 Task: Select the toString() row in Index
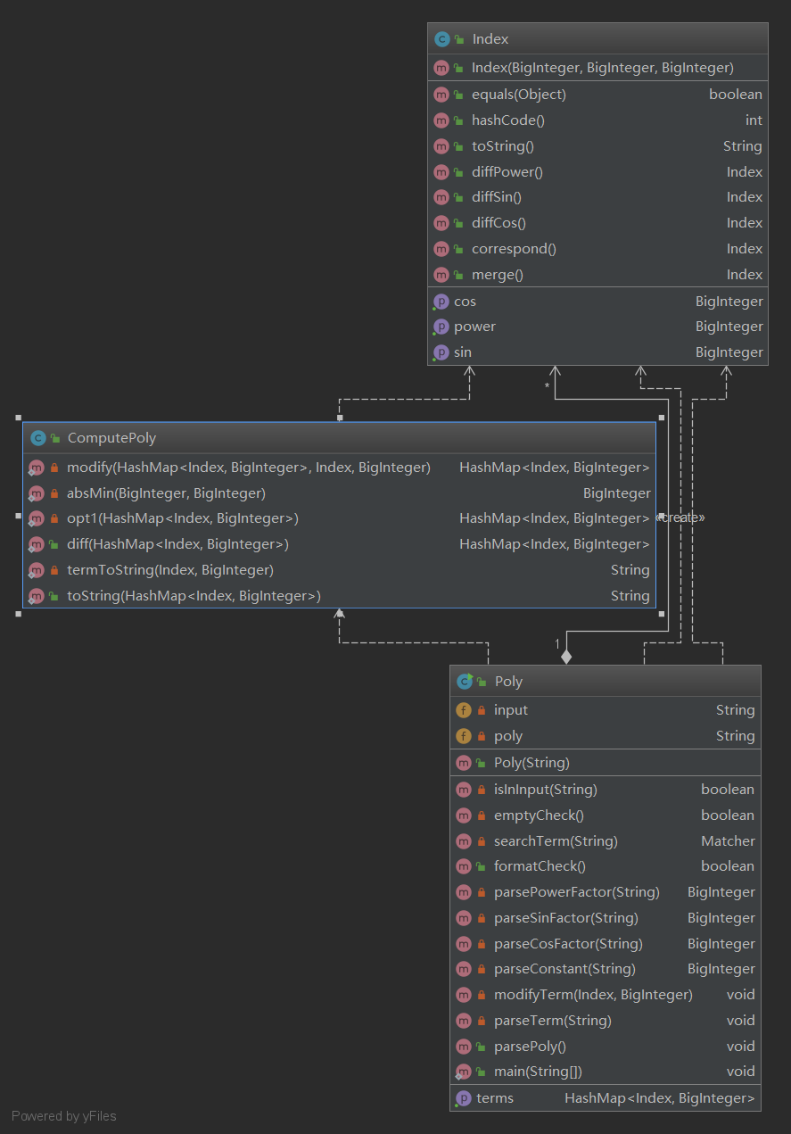(597, 146)
